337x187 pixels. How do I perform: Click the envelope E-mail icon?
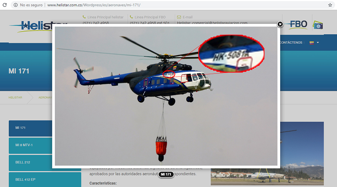click(x=179, y=17)
